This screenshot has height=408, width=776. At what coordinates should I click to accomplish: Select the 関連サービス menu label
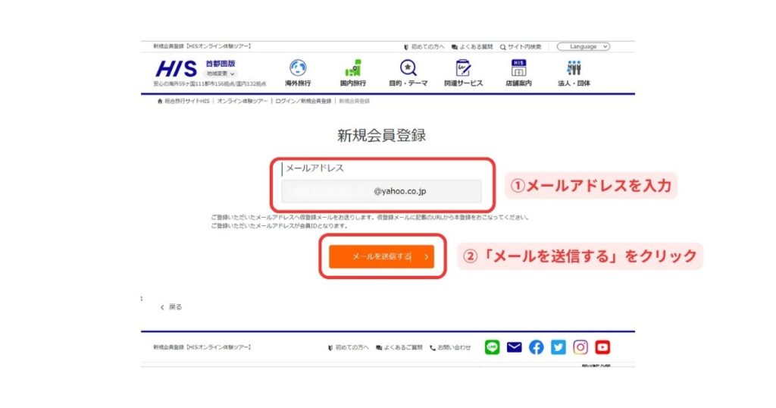[x=463, y=83]
